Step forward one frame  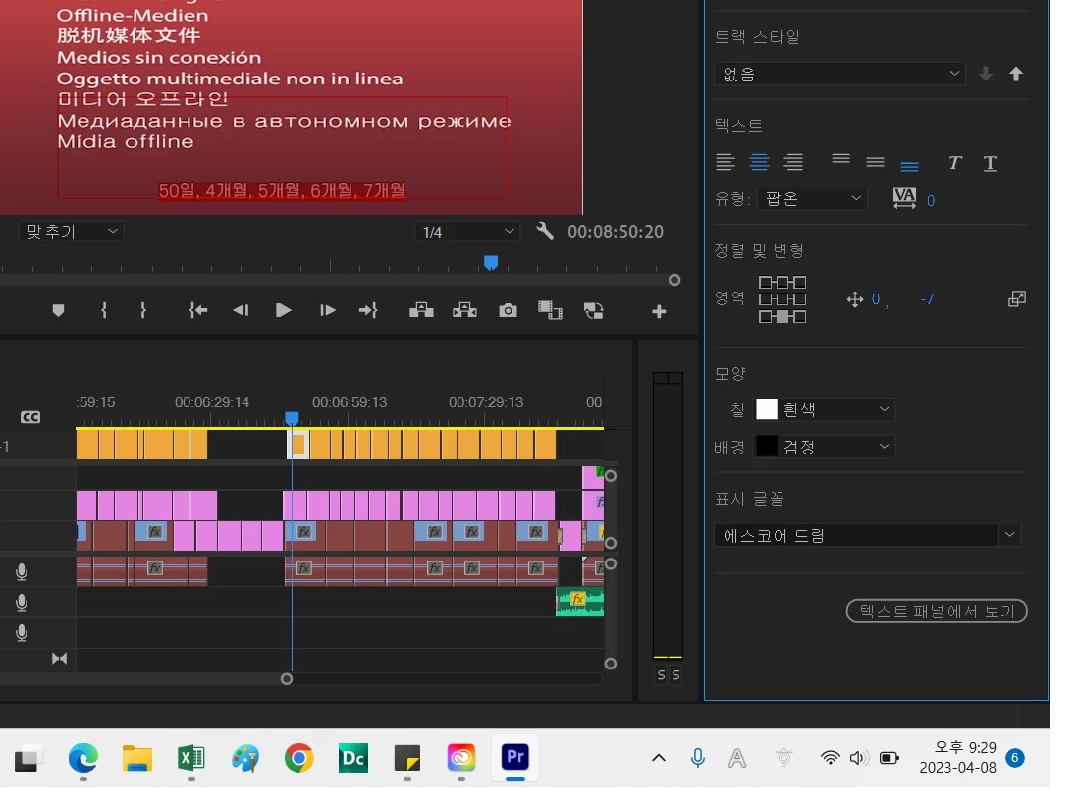(x=327, y=310)
